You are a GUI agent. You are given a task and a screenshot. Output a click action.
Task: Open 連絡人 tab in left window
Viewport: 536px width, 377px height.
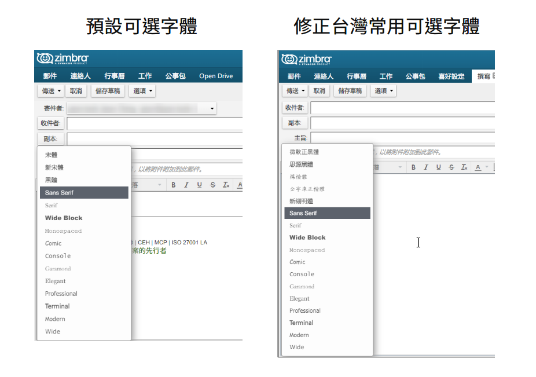[x=80, y=76]
